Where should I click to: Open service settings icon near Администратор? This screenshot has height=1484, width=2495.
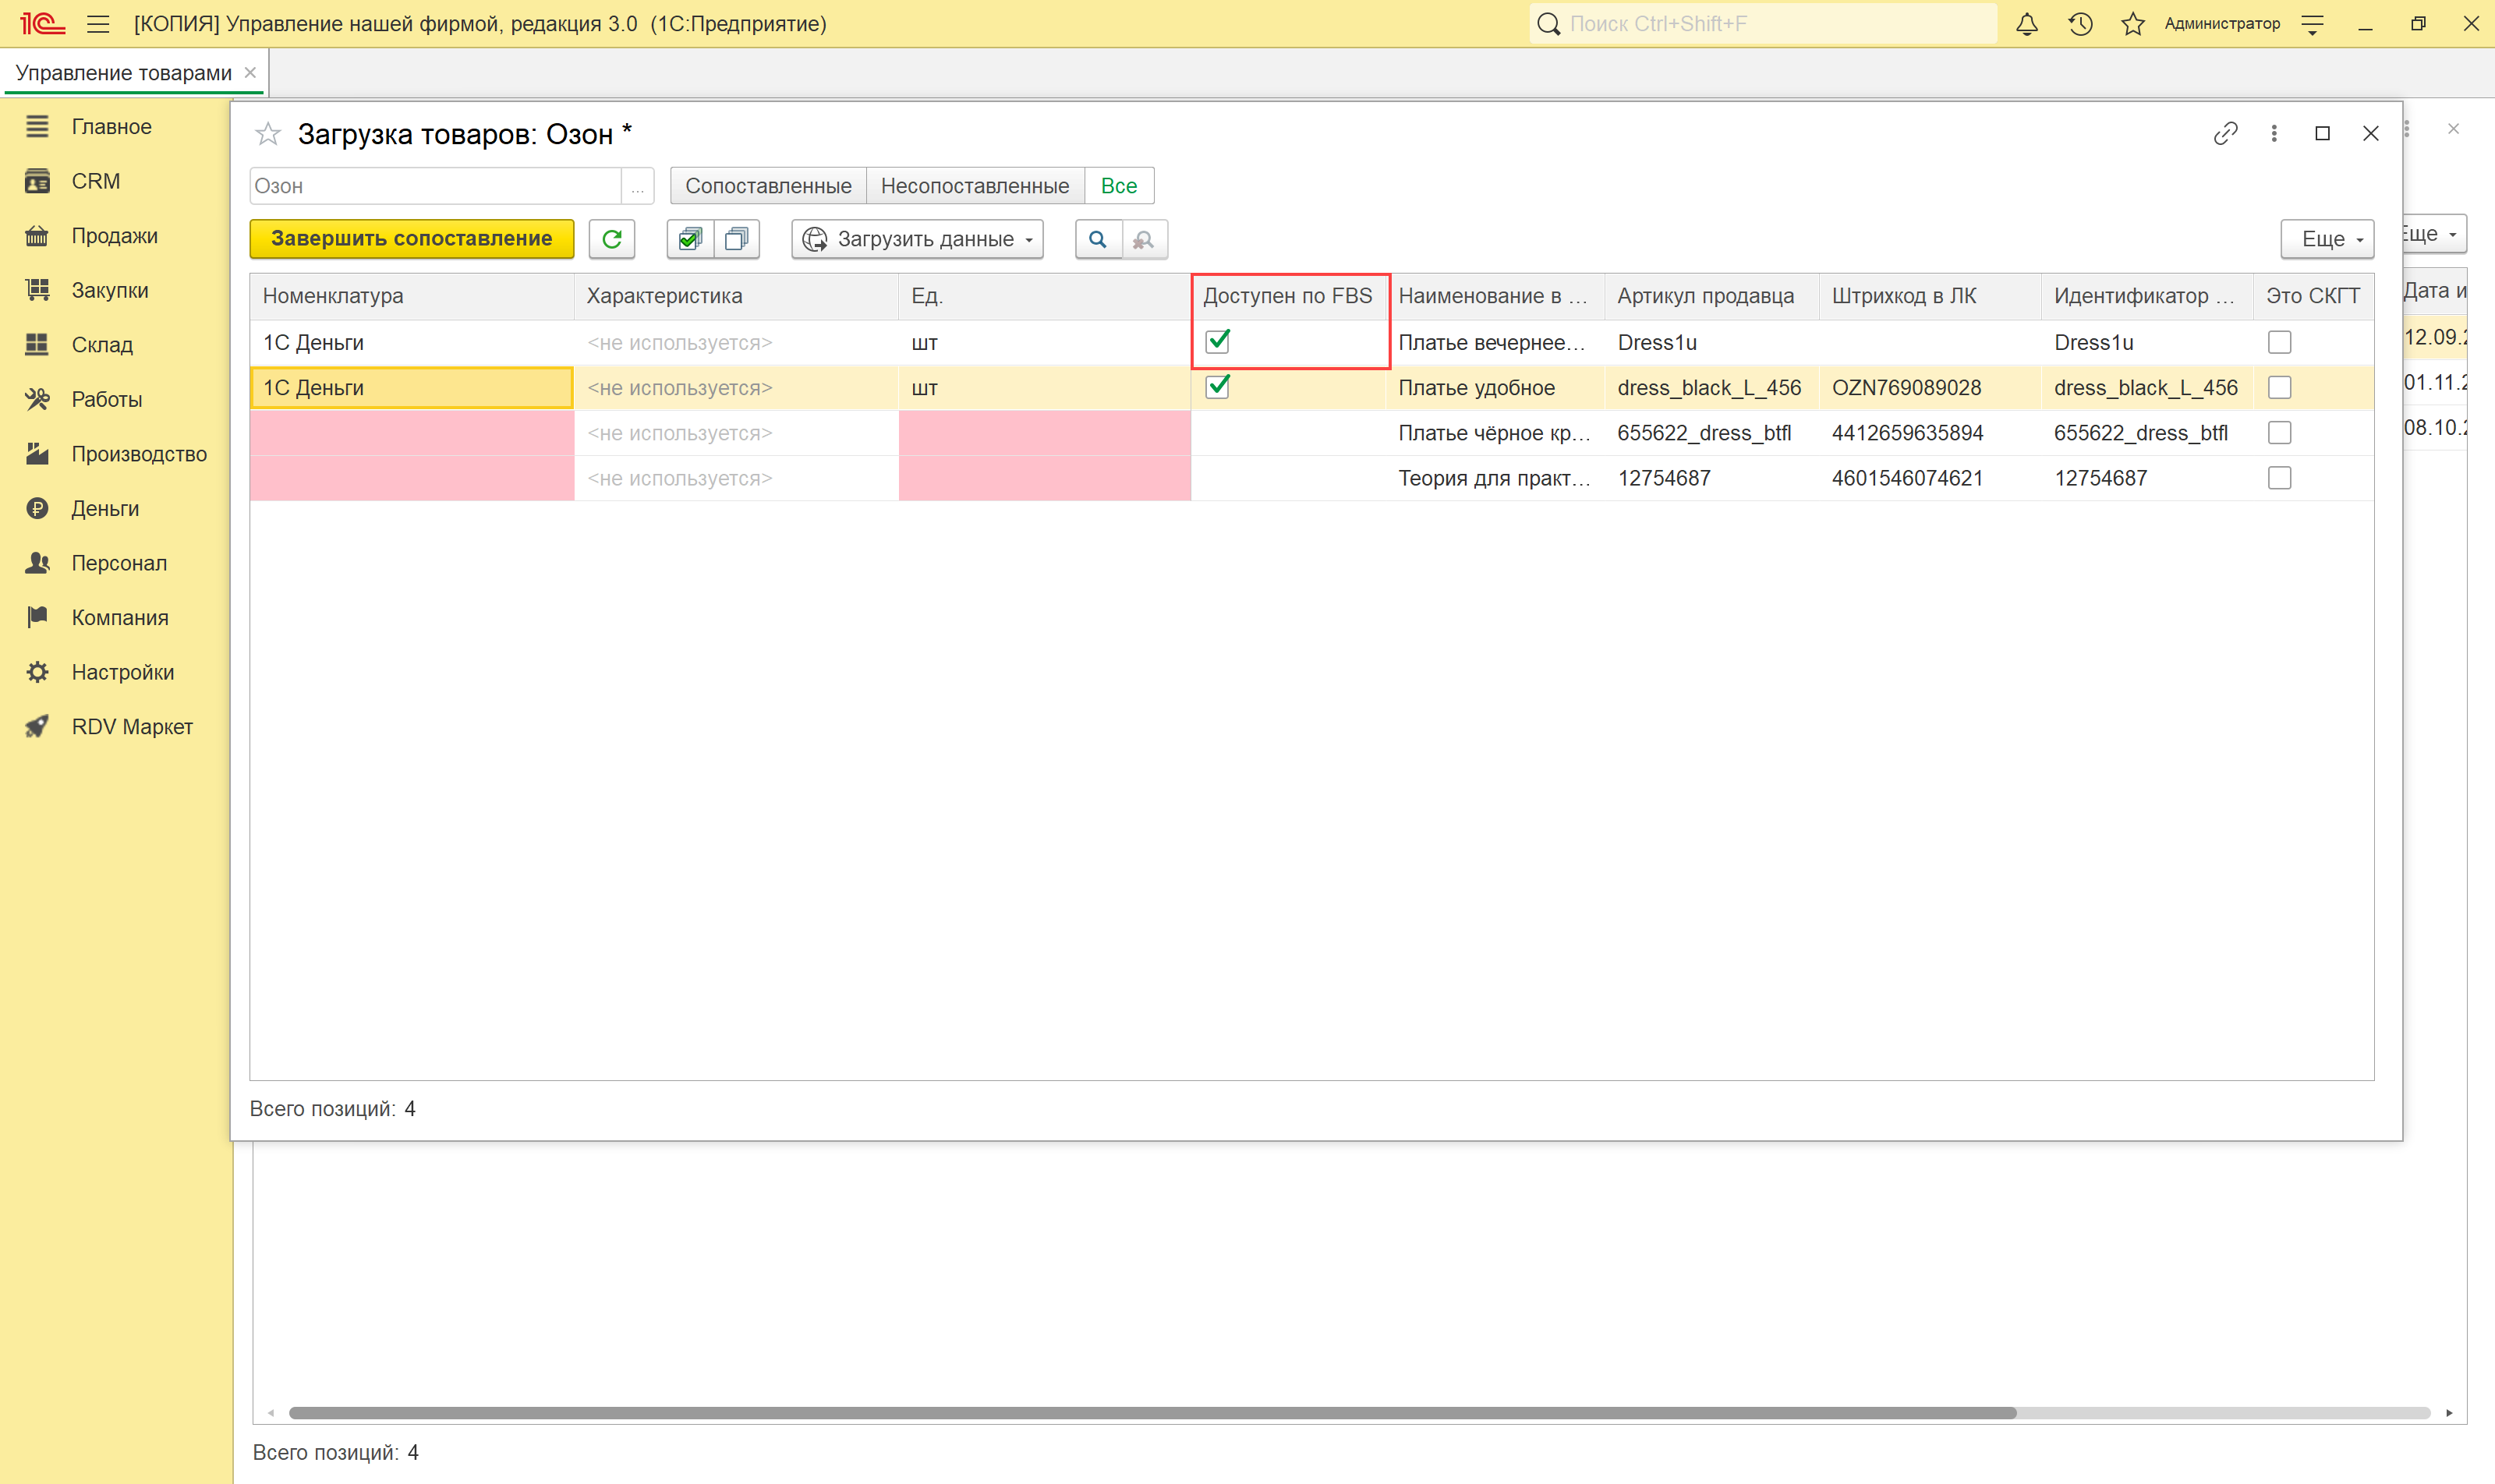click(2312, 24)
